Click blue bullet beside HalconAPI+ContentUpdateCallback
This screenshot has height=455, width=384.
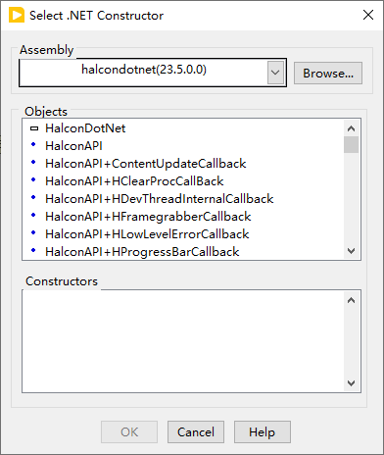(x=33, y=162)
